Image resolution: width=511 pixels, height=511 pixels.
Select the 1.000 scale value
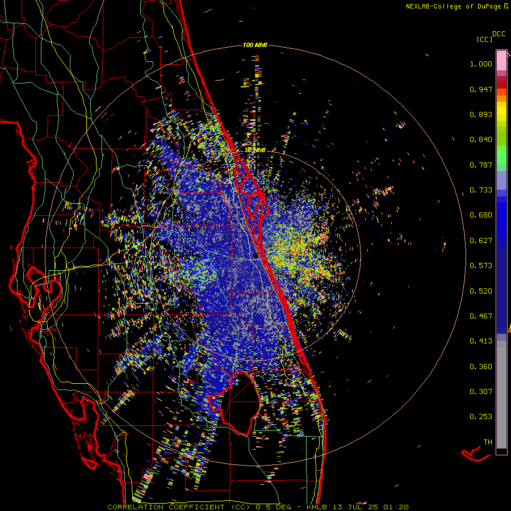coord(481,64)
